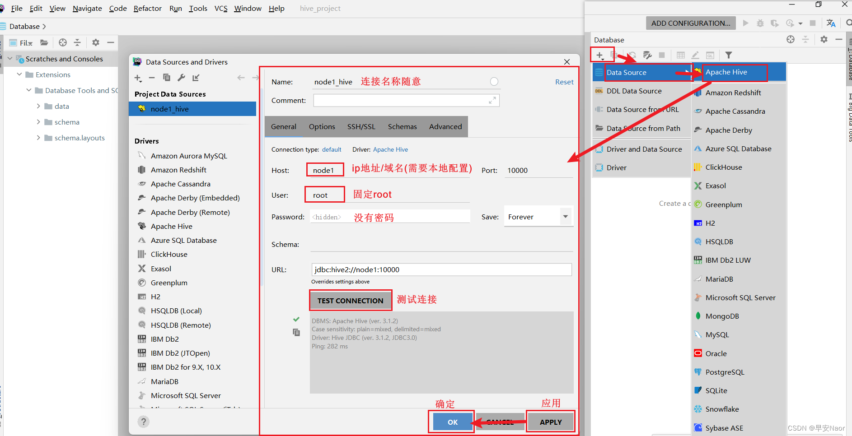Click the translate icon in main toolbar
This screenshot has width=852, height=436.
pos(831,23)
